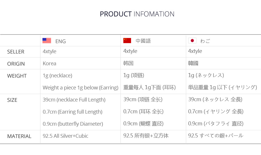Click the Japan flag icon
This screenshot has width=261, height=155.
tap(192, 41)
